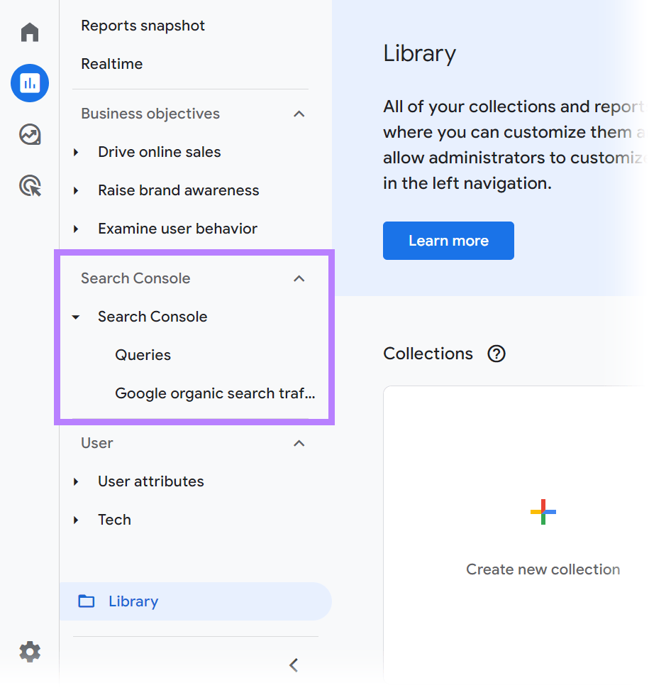Click the Learn more button
Viewport: 649px width, 688px height.
448,241
